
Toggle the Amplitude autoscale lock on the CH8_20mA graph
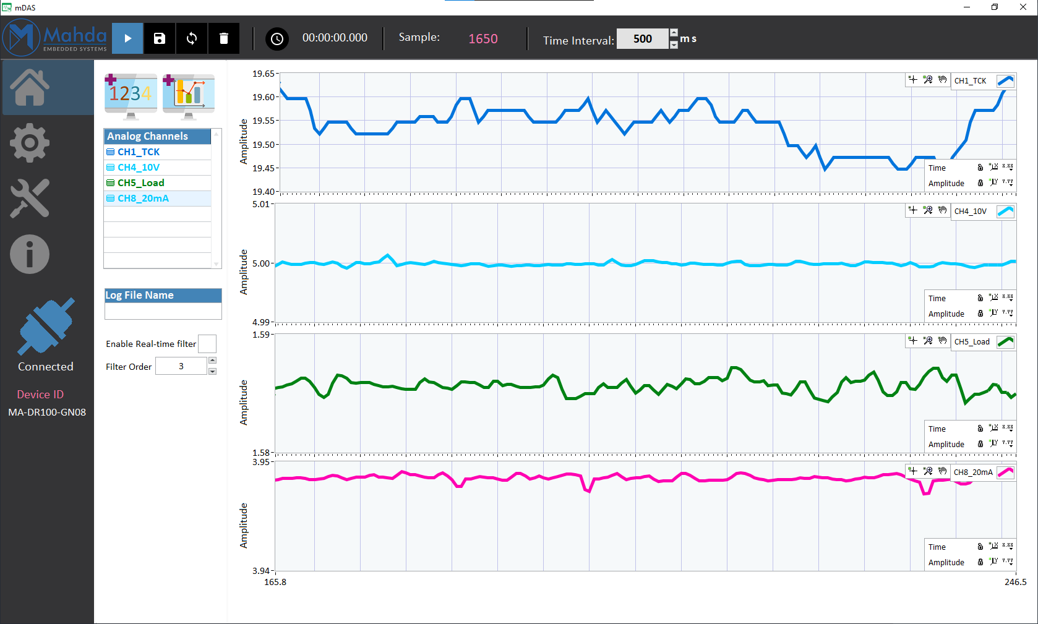coord(980,562)
